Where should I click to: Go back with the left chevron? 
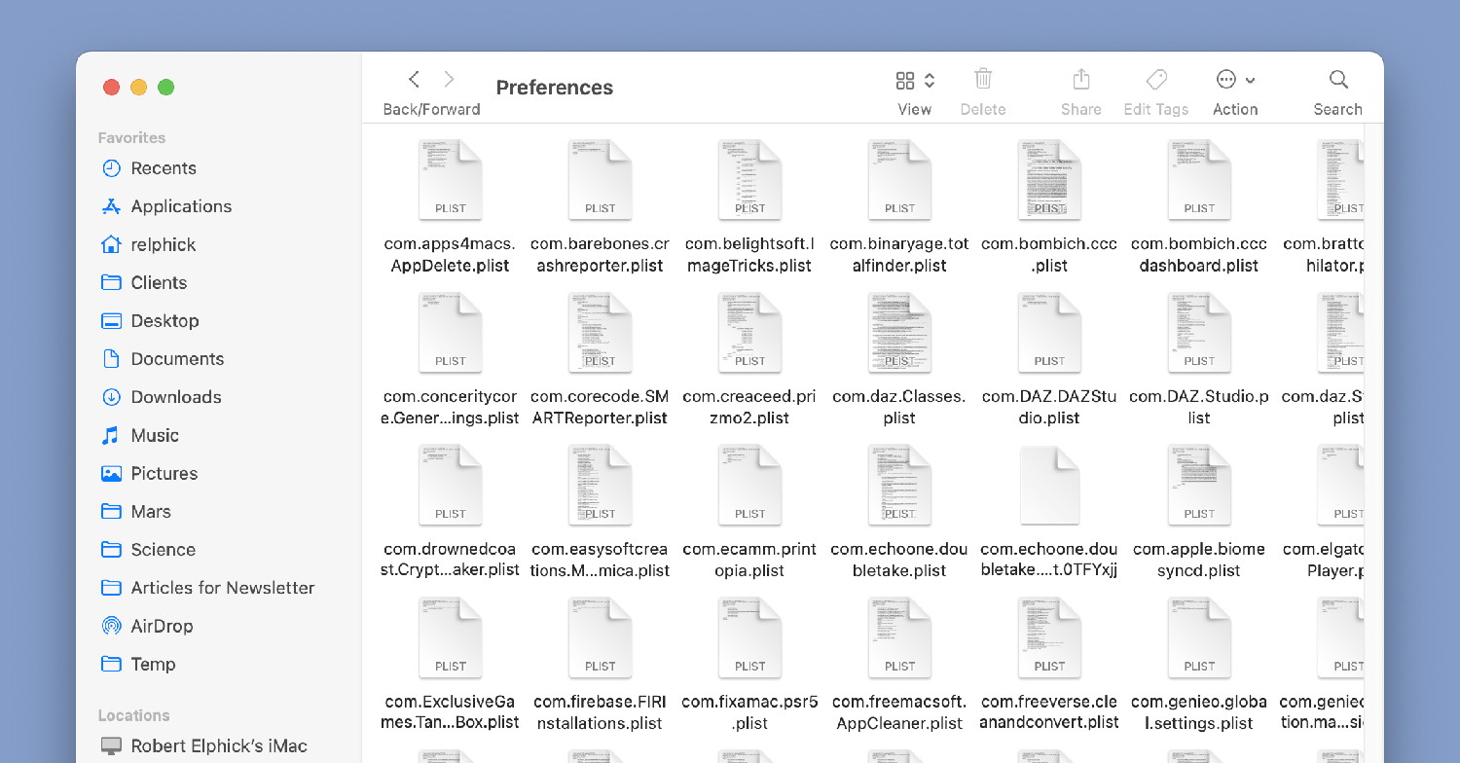click(415, 80)
